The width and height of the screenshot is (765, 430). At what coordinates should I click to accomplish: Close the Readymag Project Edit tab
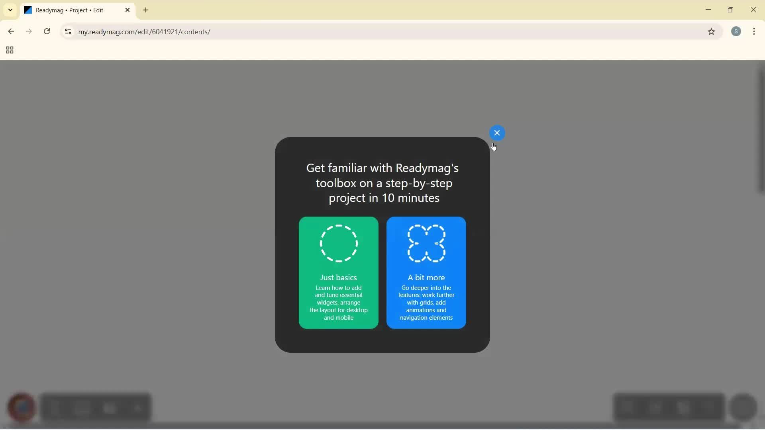pos(127,10)
